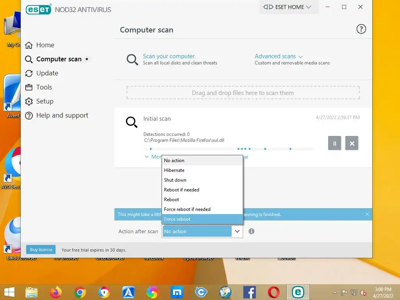Open Facebook app from the taskbar

pyautogui.click(x=250, y=292)
